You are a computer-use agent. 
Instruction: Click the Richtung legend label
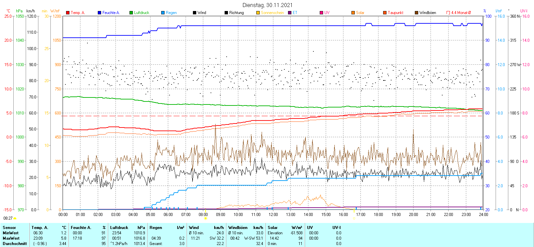point(236,13)
